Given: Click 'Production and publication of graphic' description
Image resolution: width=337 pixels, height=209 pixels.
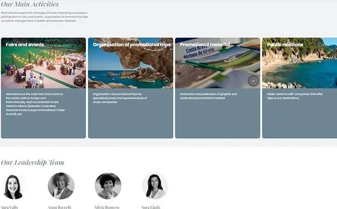Looking at the screenshot, I should pos(208,96).
